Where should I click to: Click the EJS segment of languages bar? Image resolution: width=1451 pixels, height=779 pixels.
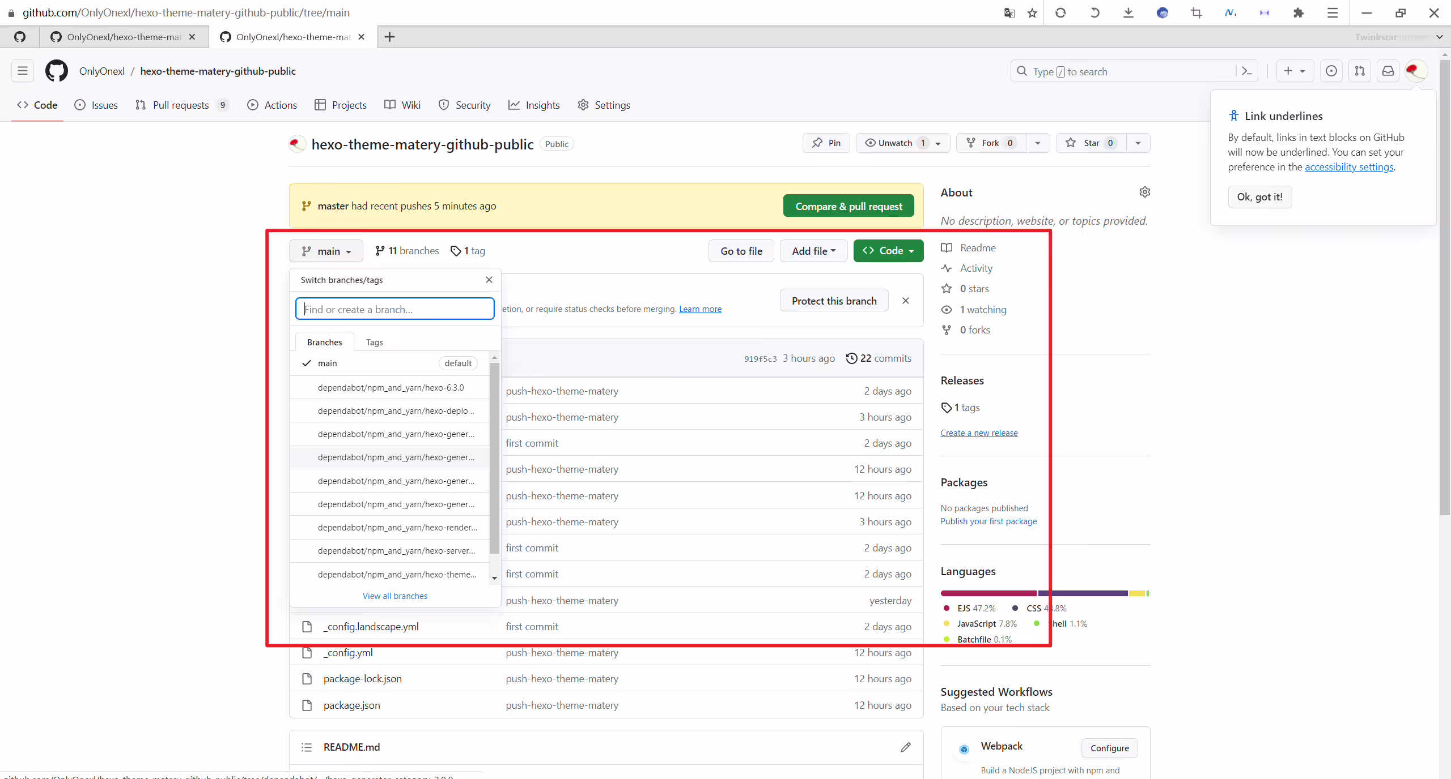pos(988,593)
